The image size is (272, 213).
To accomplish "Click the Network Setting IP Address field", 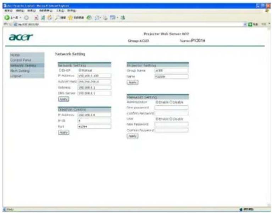I will click(94, 76).
